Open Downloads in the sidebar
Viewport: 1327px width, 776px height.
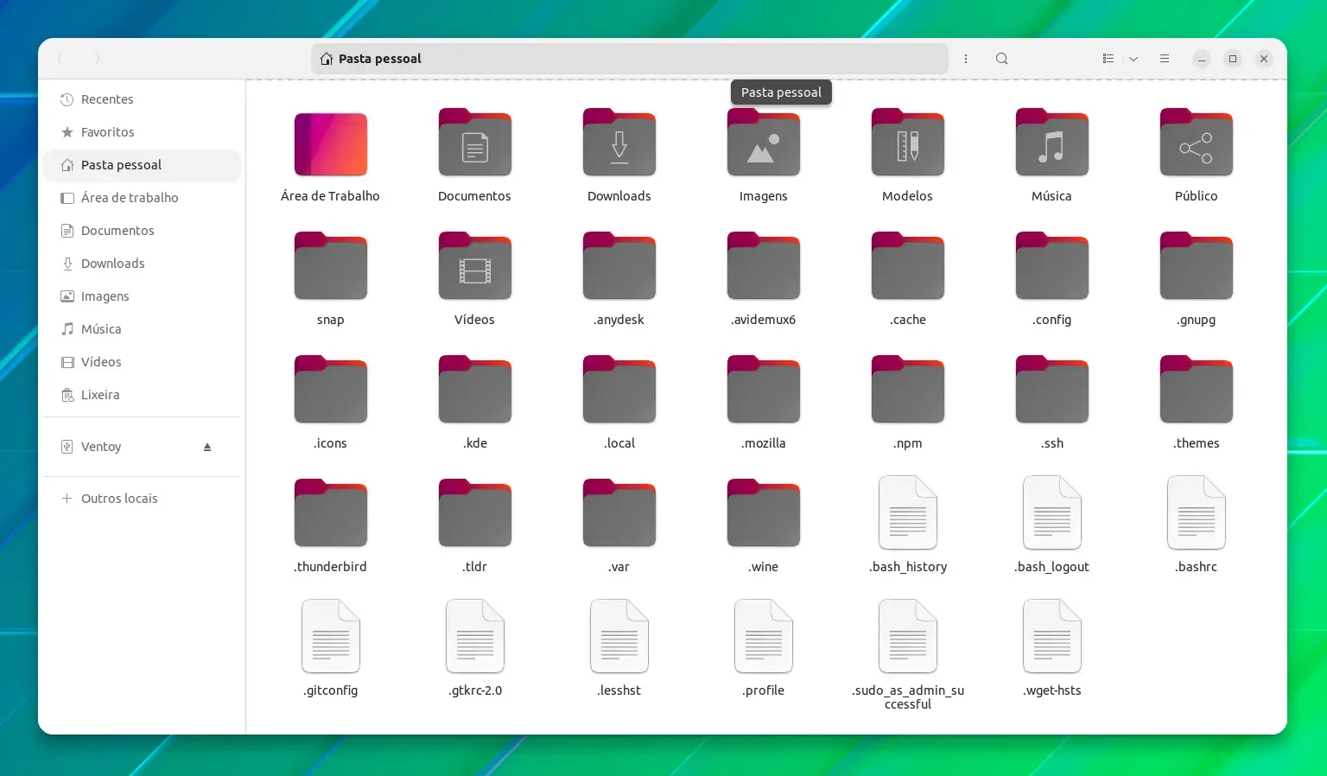coord(142,264)
